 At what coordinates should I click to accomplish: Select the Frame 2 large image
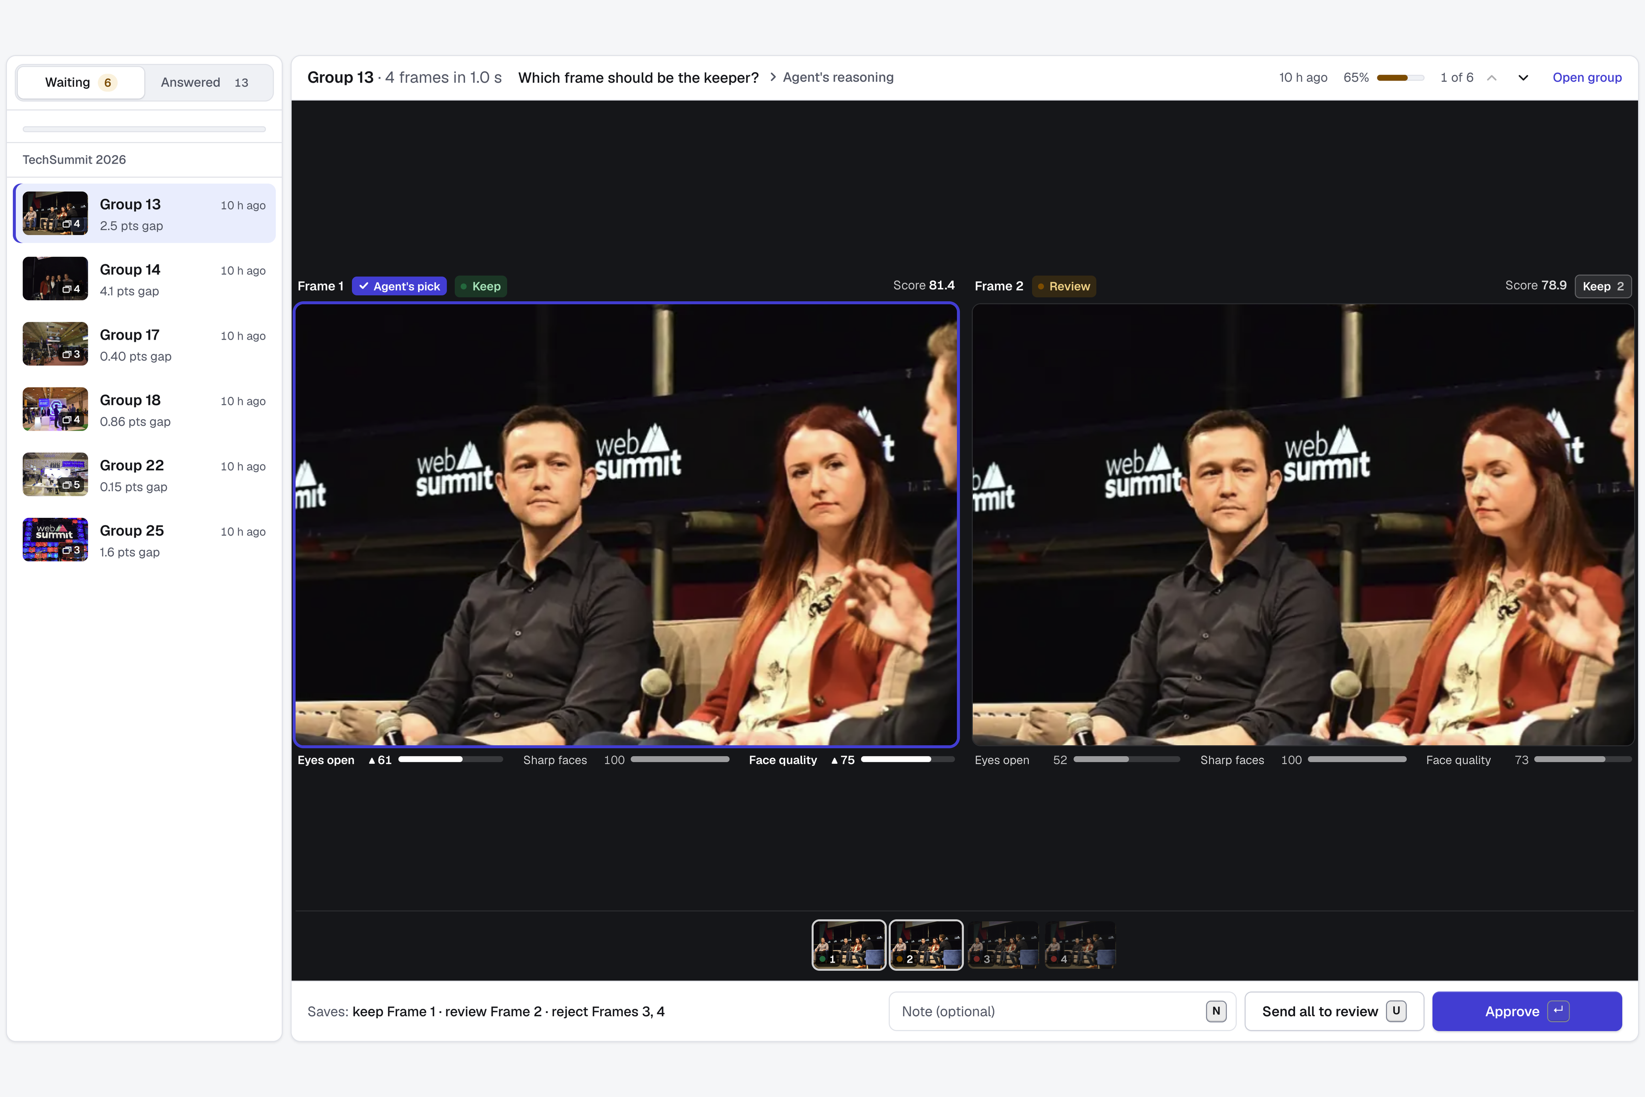point(1303,525)
